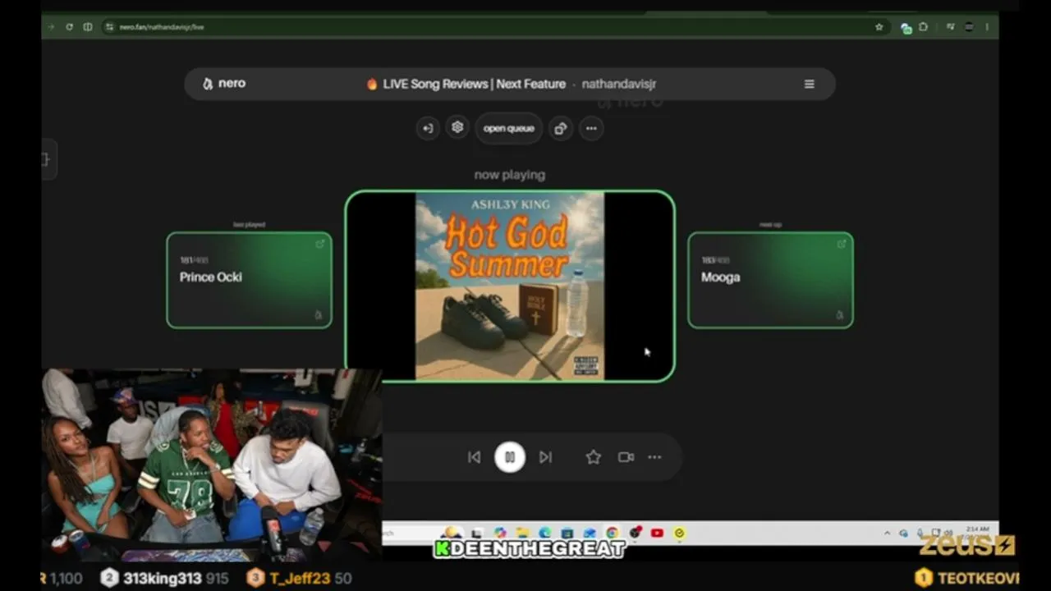The width and height of the screenshot is (1051, 591).
Task: Open the browser three-dot menu
Action: [987, 27]
